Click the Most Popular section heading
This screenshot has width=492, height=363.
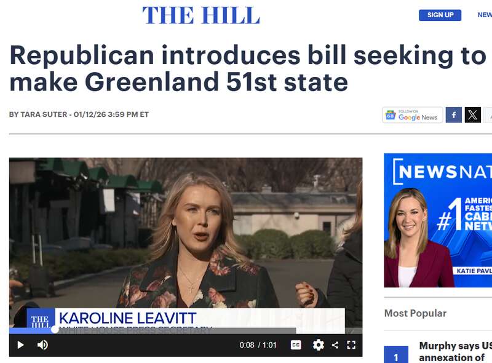click(415, 313)
